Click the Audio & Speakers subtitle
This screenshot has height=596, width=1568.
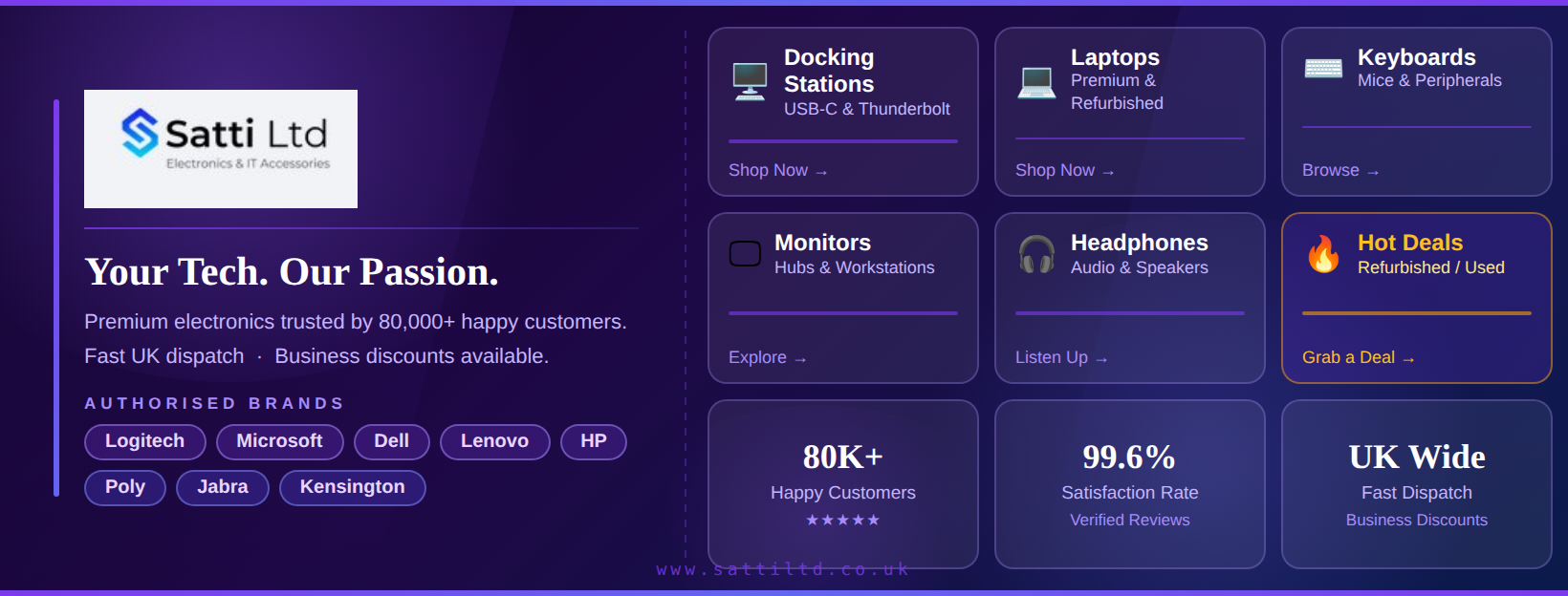coord(1140,267)
